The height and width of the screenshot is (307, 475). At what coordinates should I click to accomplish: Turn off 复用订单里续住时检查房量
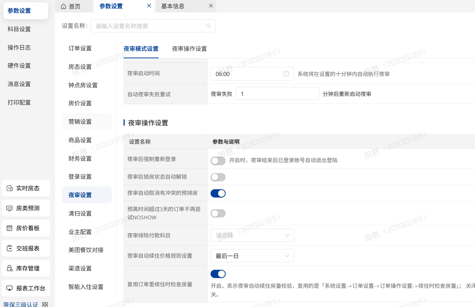pos(218,274)
